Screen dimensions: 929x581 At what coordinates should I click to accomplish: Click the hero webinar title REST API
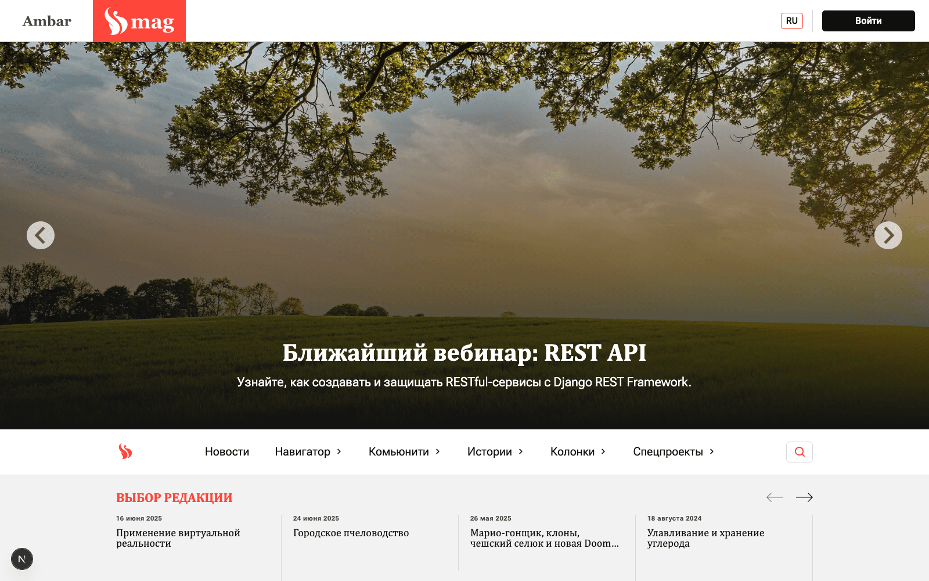(x=464, y=353)
